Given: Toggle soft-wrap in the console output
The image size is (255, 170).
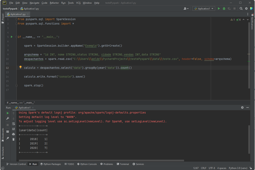Looking at the screenshot, I should (x=14, y=124).
